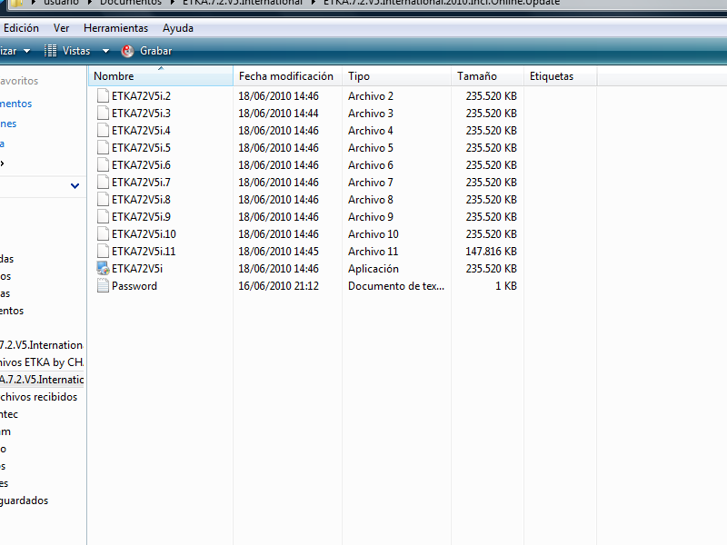727x545 pixels.
Task: Click the type cell Documento de tex...
Action: pos(396,286)
